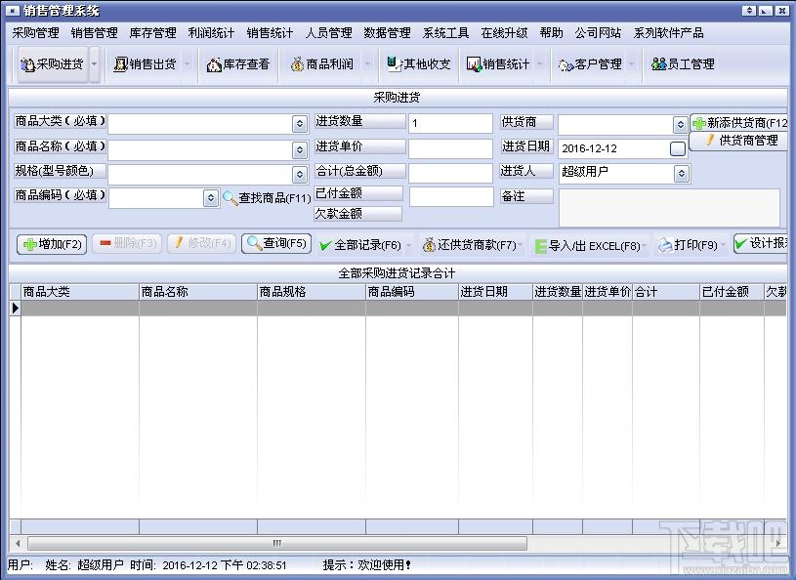Image resolution: width=796 pixels, height=580 pixels.
Task: Click the 已付金额 column header
Action: pos(732,292)
